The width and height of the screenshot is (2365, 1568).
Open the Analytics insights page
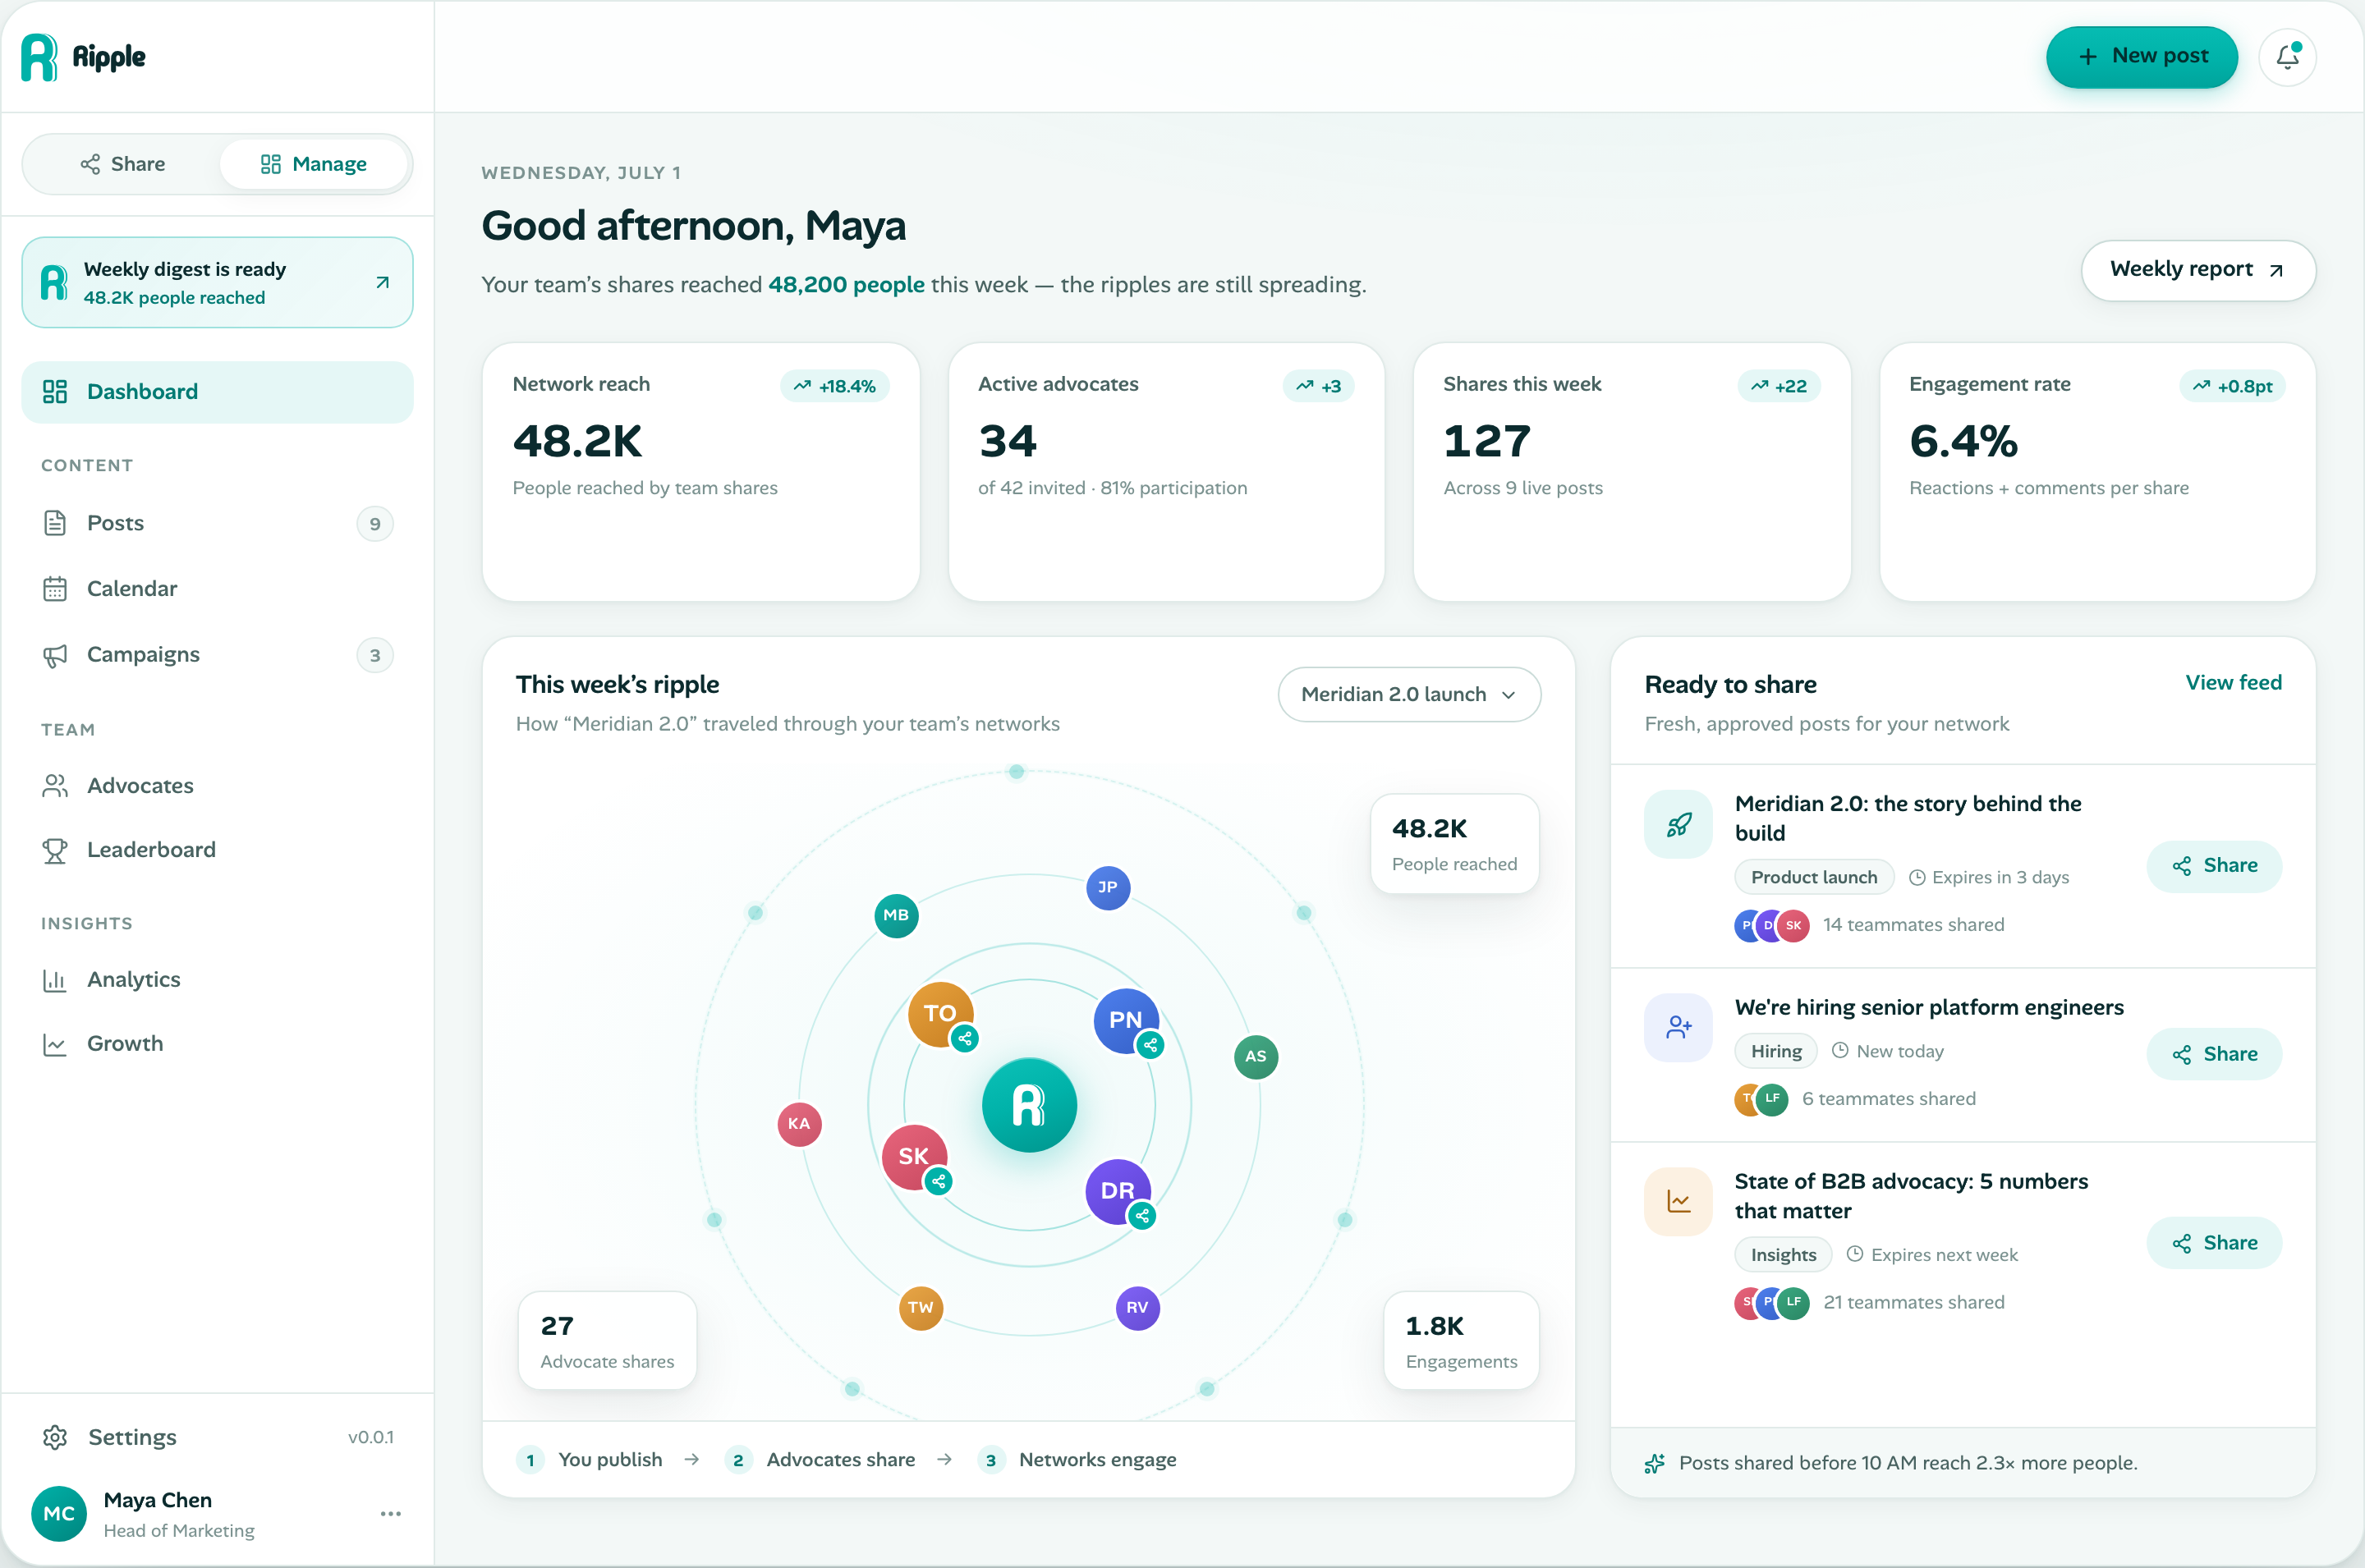click(217, 980)
